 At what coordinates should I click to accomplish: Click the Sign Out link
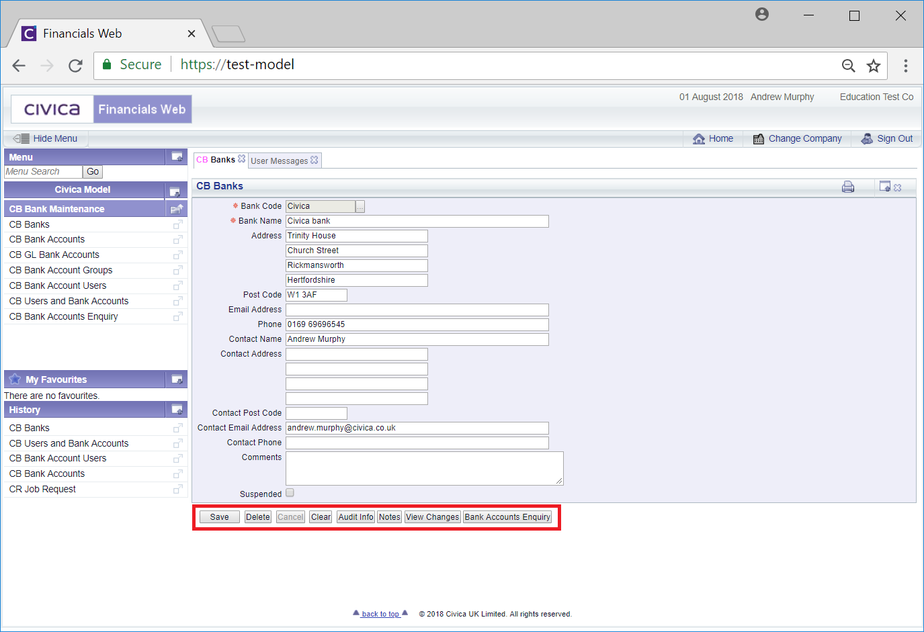pos(887,139)
